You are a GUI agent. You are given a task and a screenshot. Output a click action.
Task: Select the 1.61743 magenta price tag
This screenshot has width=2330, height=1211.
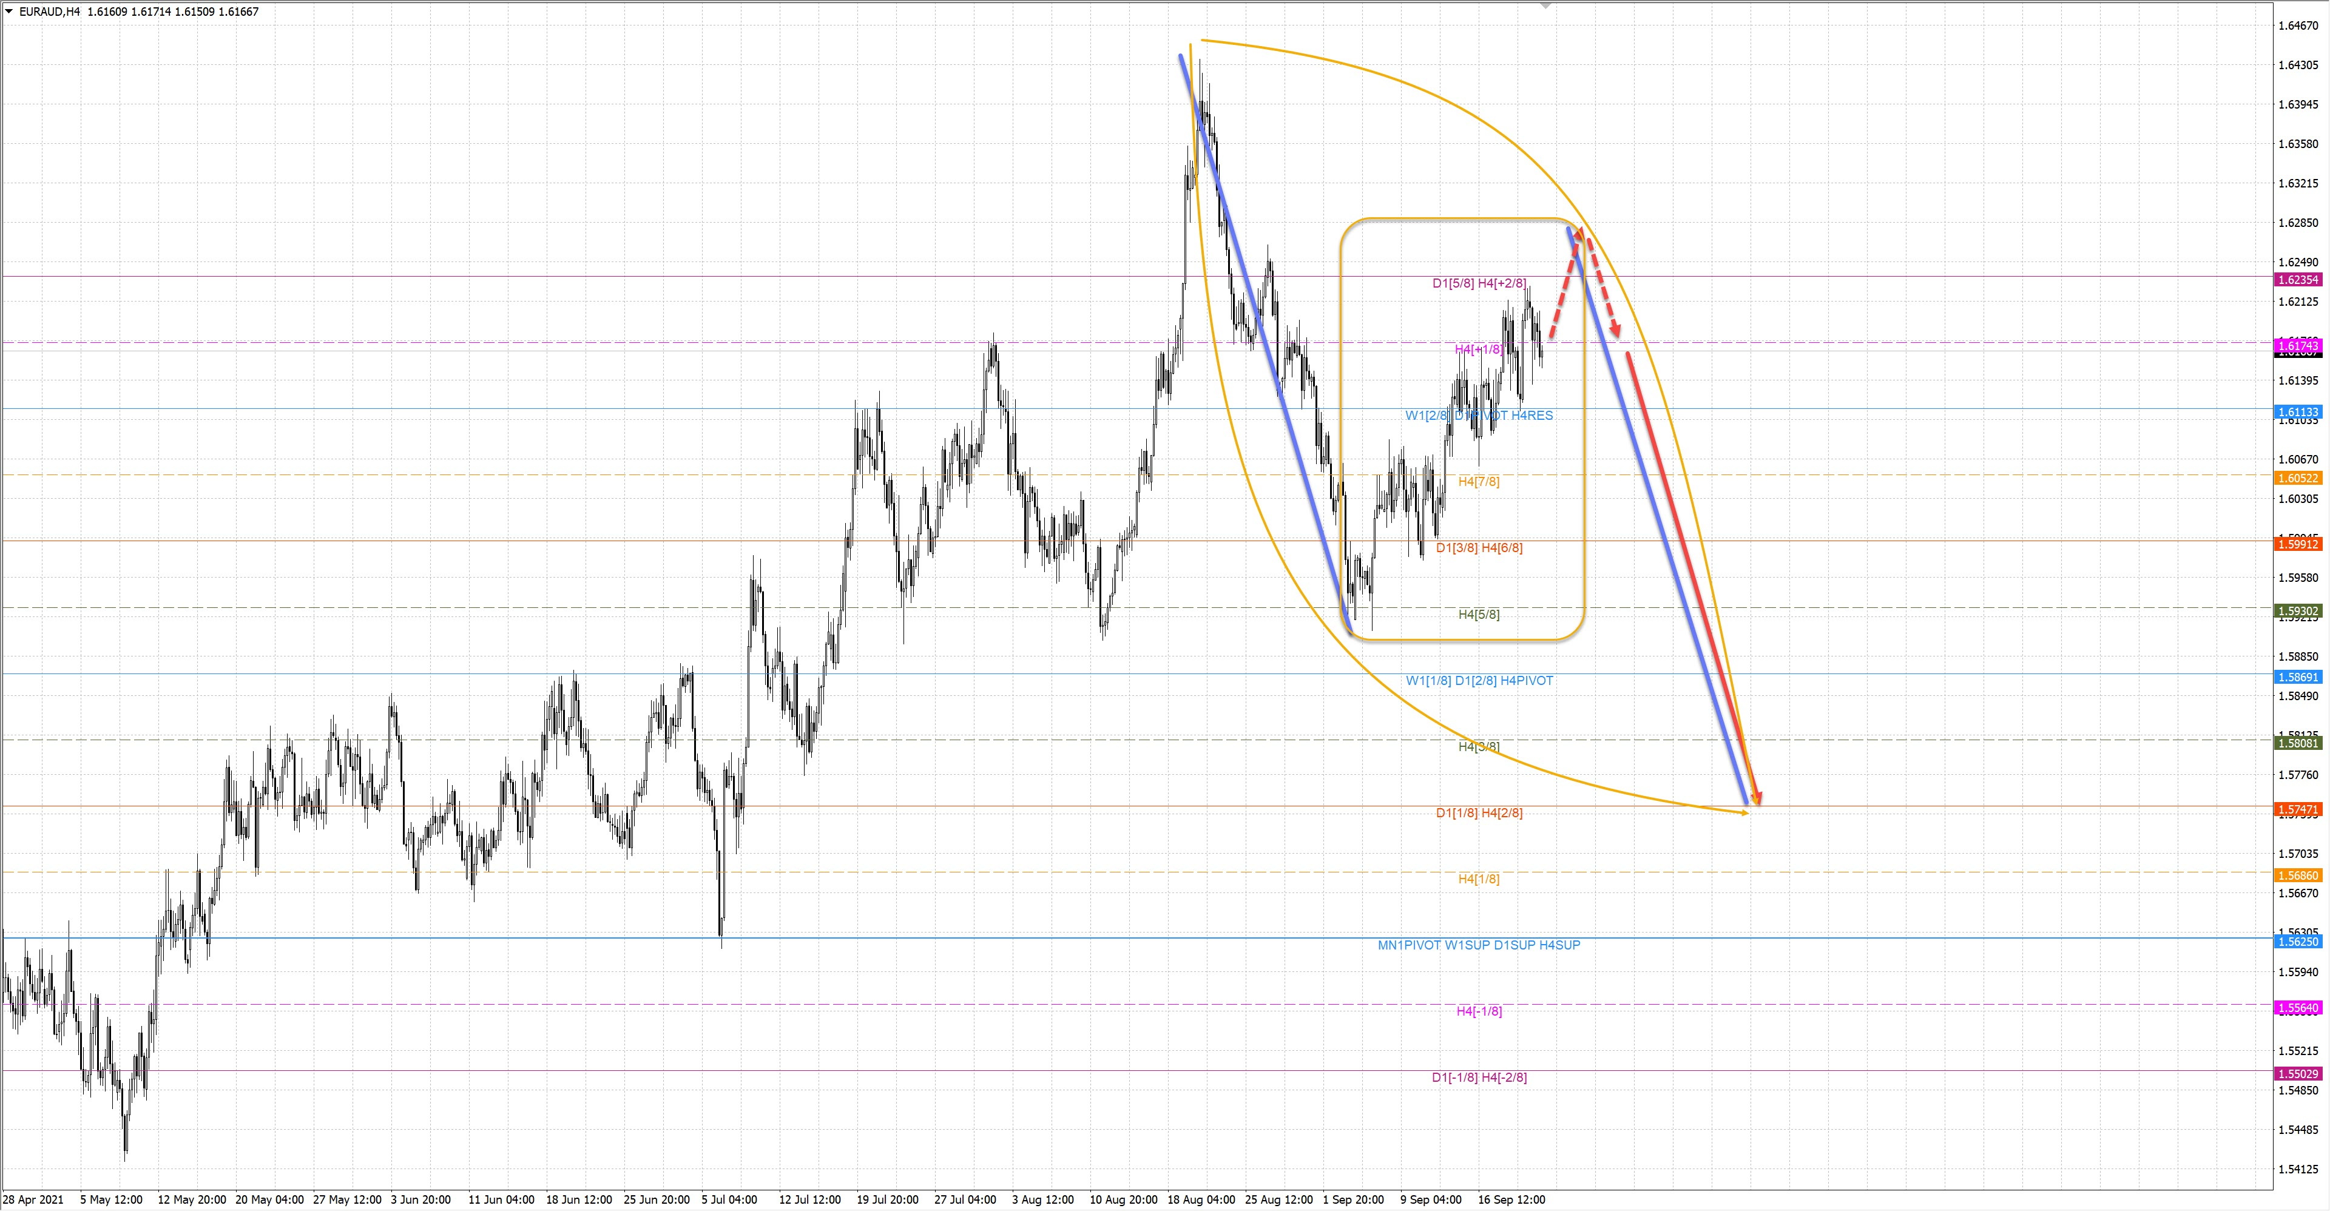(x=2298, y=345)
